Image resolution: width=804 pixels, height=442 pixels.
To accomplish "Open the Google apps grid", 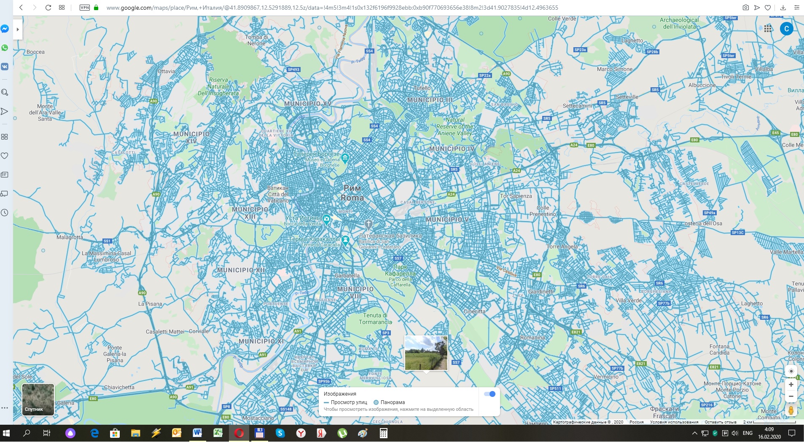I will 768,29.
